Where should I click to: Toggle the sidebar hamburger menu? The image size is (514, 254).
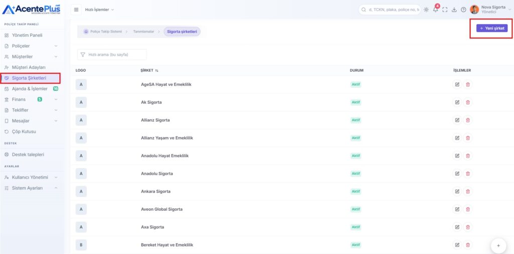(x=76, y=10)
